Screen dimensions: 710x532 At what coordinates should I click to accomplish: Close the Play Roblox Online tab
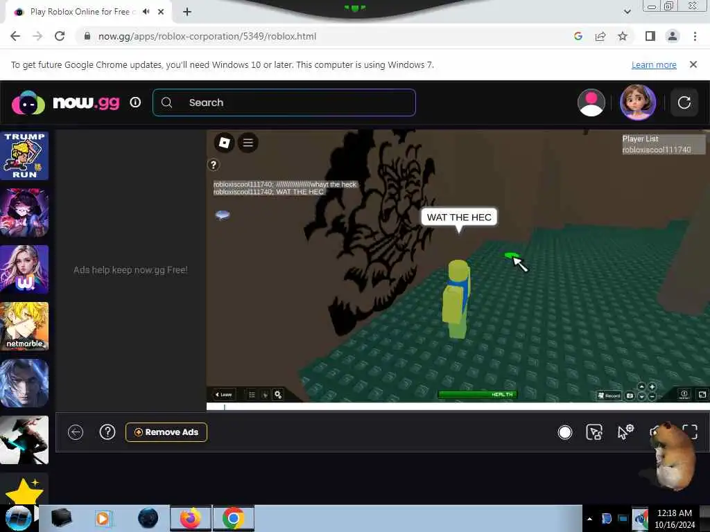[161, 12]
